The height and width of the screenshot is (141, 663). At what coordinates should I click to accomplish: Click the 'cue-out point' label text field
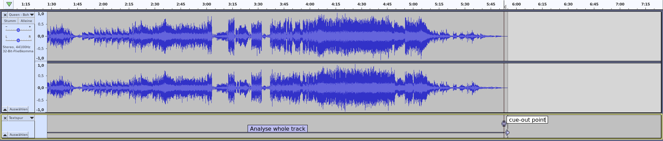(527, 120)
